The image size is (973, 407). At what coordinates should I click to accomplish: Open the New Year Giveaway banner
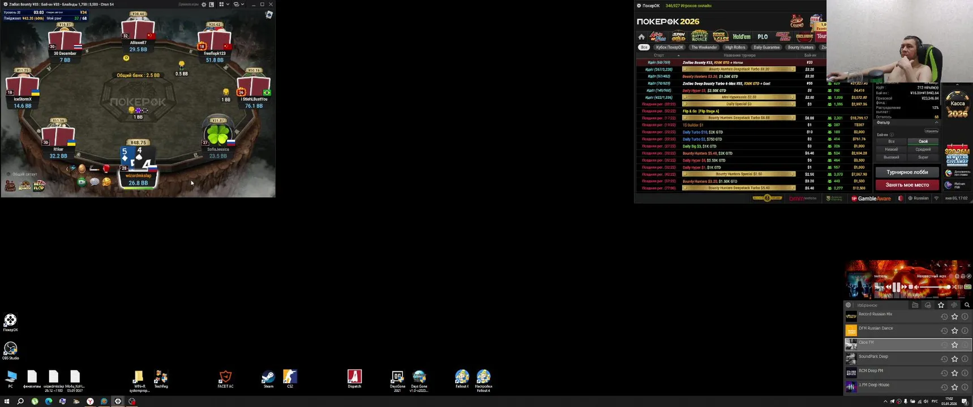(957, 155)
